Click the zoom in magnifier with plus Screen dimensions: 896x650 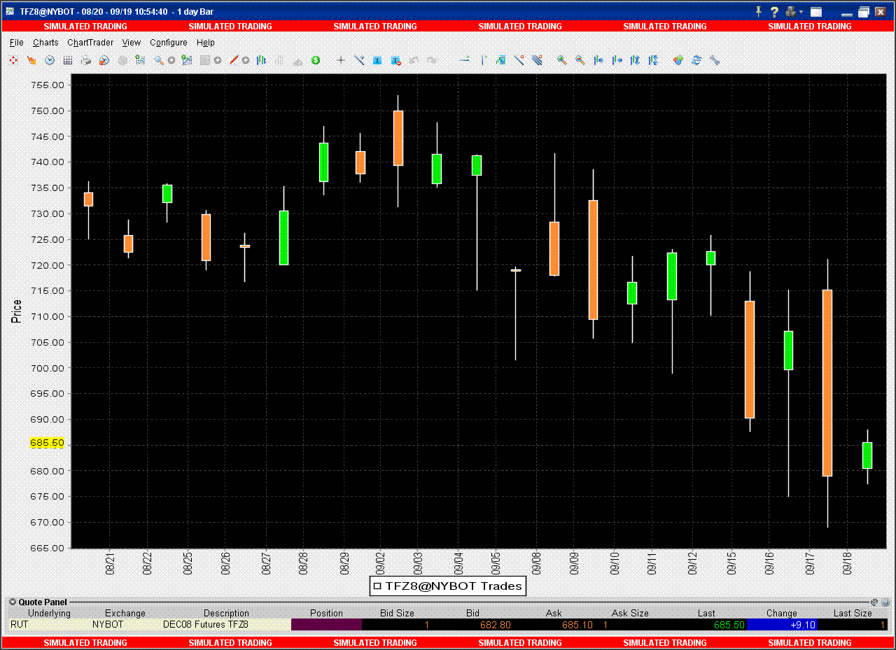561,61
